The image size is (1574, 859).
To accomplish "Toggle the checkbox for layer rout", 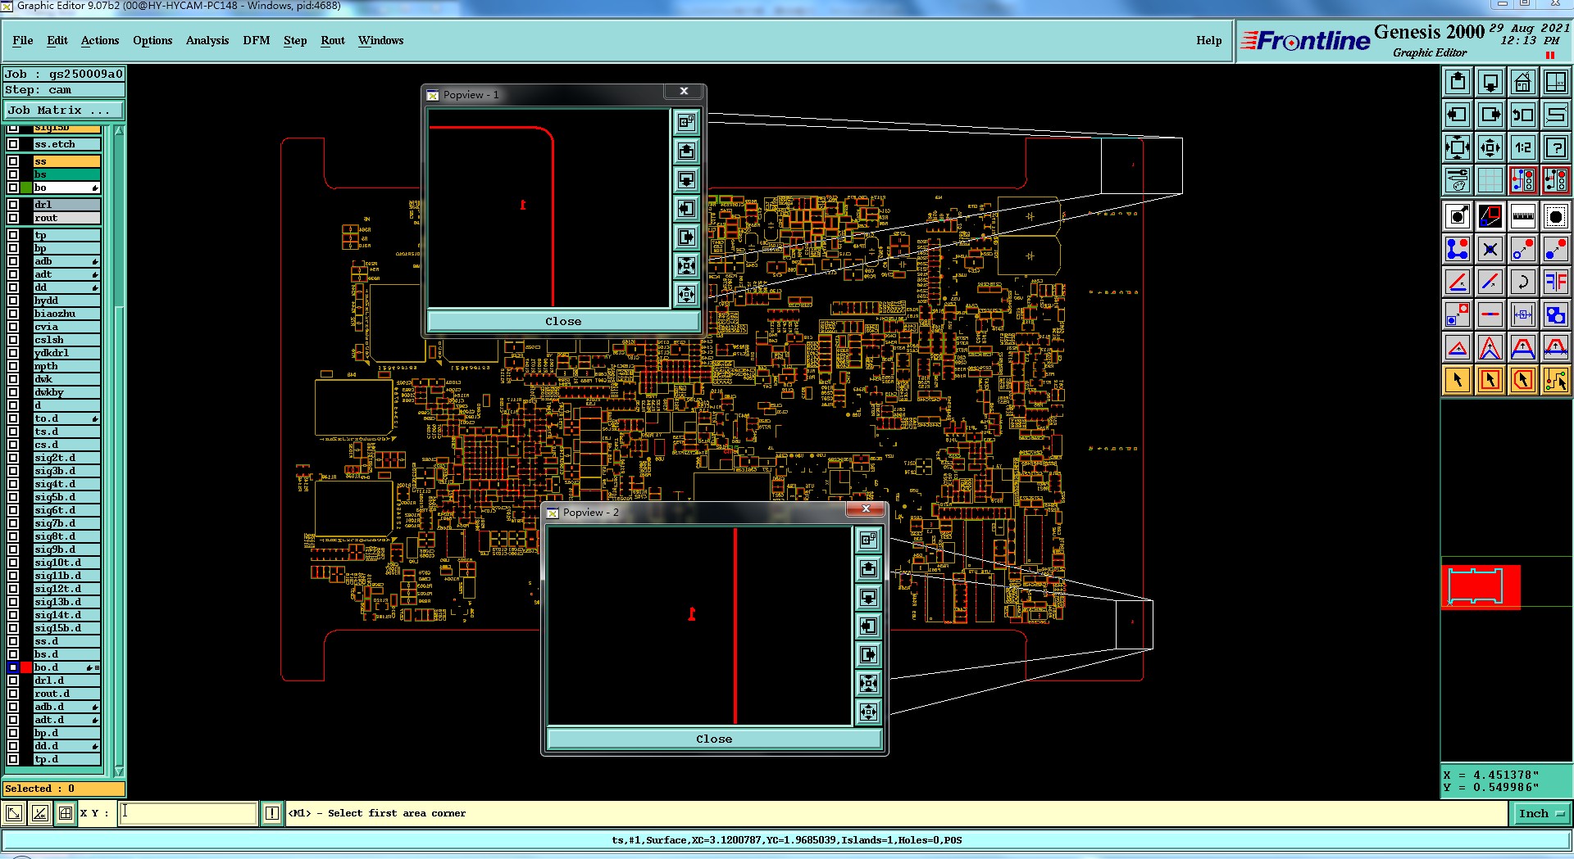I will pyautogui.click(x=13, y=218).
